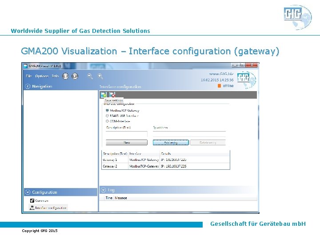Click the Description (Text) input field
The width and height of the screenshot is (320, 240).
[127, 134]
